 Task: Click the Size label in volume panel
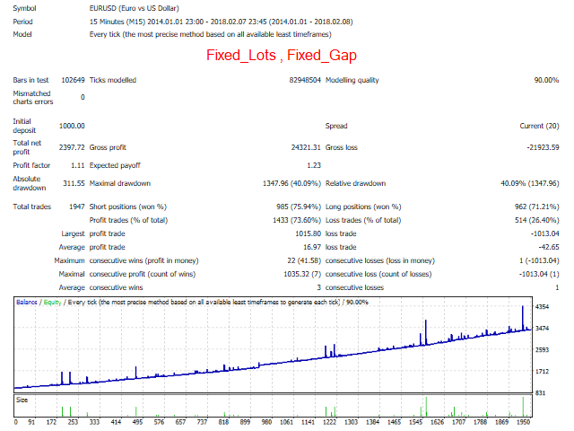[23, 398]
